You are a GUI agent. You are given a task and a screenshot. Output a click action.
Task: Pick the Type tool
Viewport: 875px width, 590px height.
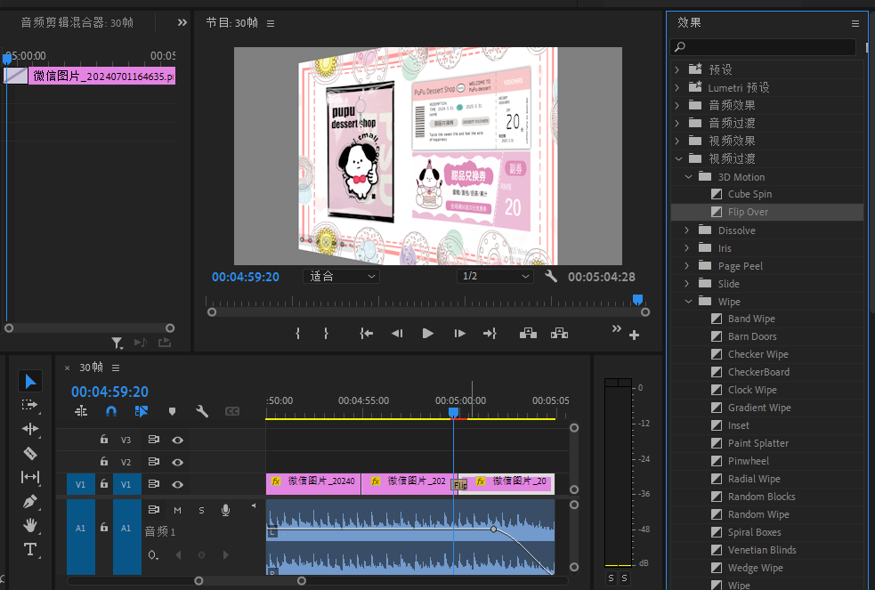[x=30, y=549]
